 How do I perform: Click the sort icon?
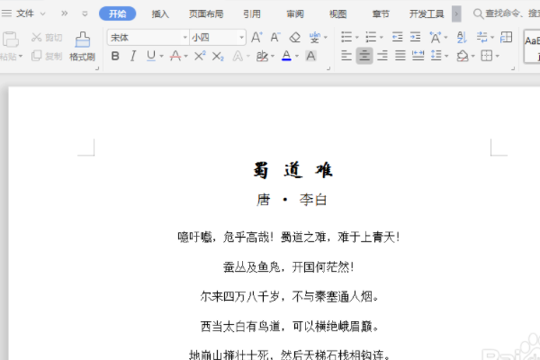pyautogui.click(x=462, y=37)
